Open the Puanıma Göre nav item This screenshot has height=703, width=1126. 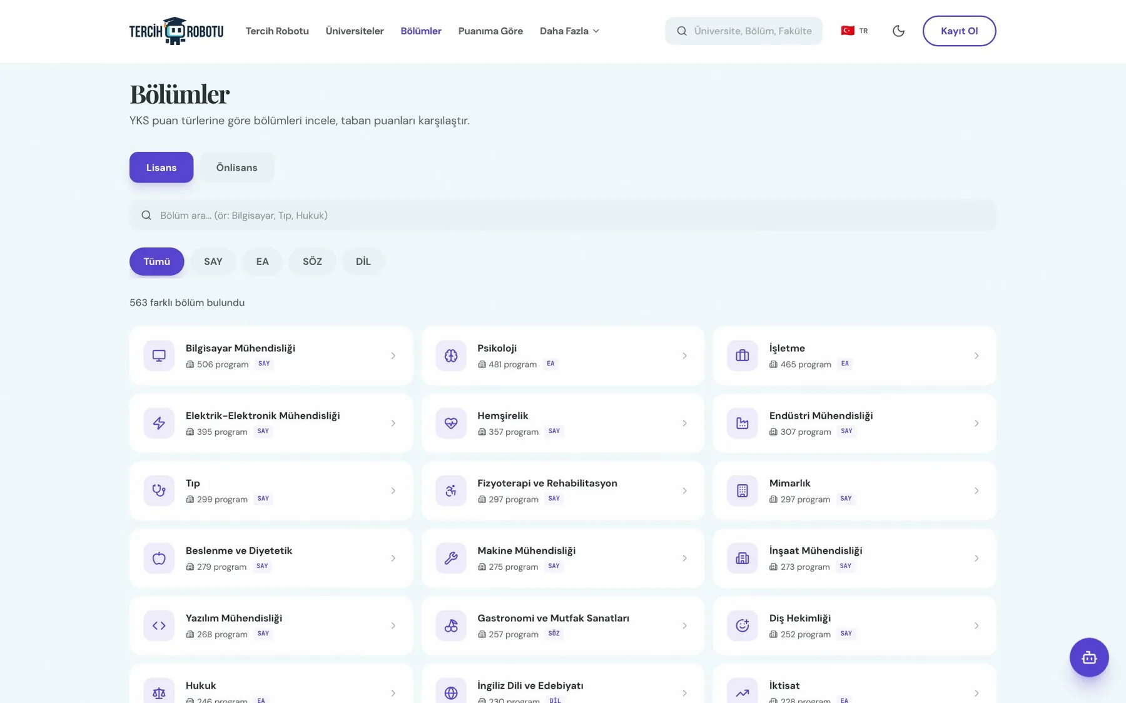490,31
